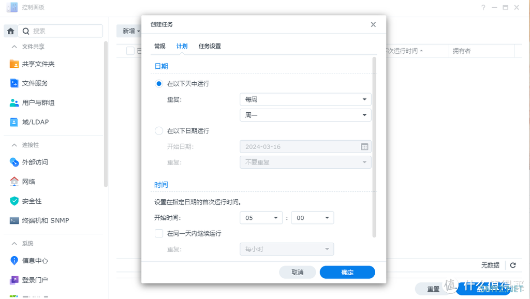Image resolution: width=530 pixels, height=299 pixels.
Task: Open 信息中心 info center icon
Action: [x=14, y=261]
